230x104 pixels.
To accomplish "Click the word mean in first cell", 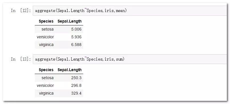I will tap(120, 11).
